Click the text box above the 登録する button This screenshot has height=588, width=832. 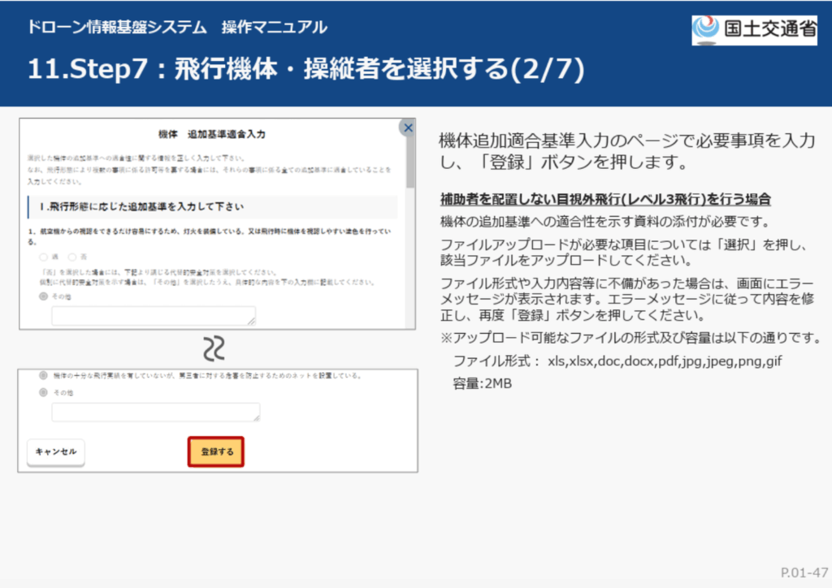[x=155, y=412]
